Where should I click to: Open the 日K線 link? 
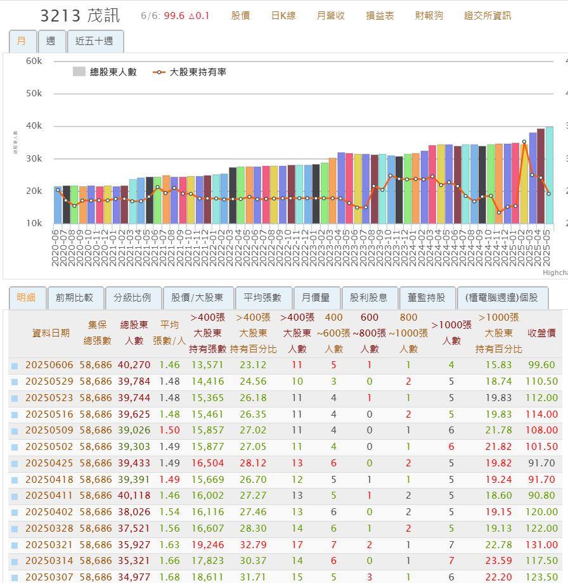(x=283, y=15)
